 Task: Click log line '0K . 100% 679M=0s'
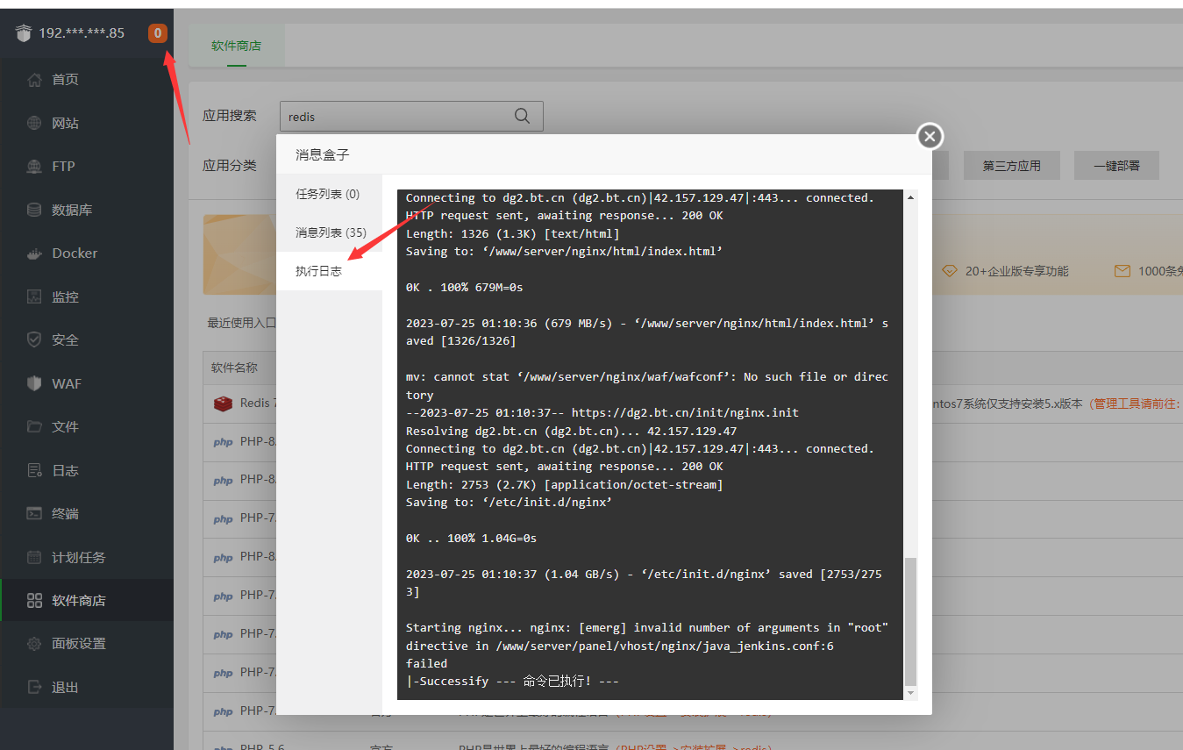coord(465,287)
